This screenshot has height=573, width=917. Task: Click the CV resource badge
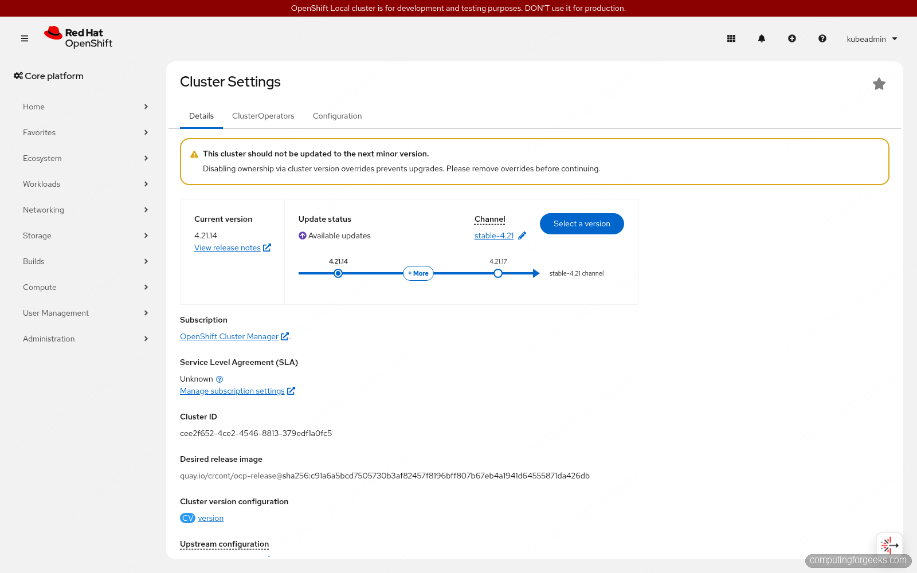pyautogui.click(x=187, y=518)
